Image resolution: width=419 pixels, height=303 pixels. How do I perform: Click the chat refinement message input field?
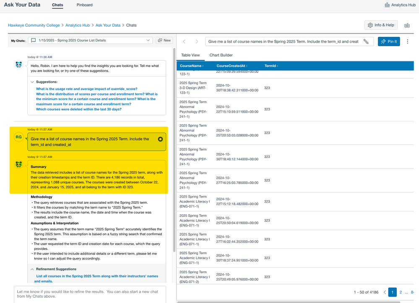click(90, 294)
